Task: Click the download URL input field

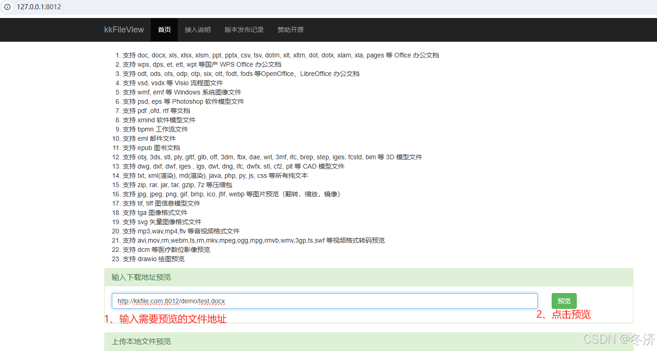Action: pyautogui.click(x=324, y=301)
